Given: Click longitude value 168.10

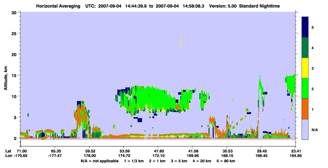Looking at the screenshot, I should tap(227, 156).
